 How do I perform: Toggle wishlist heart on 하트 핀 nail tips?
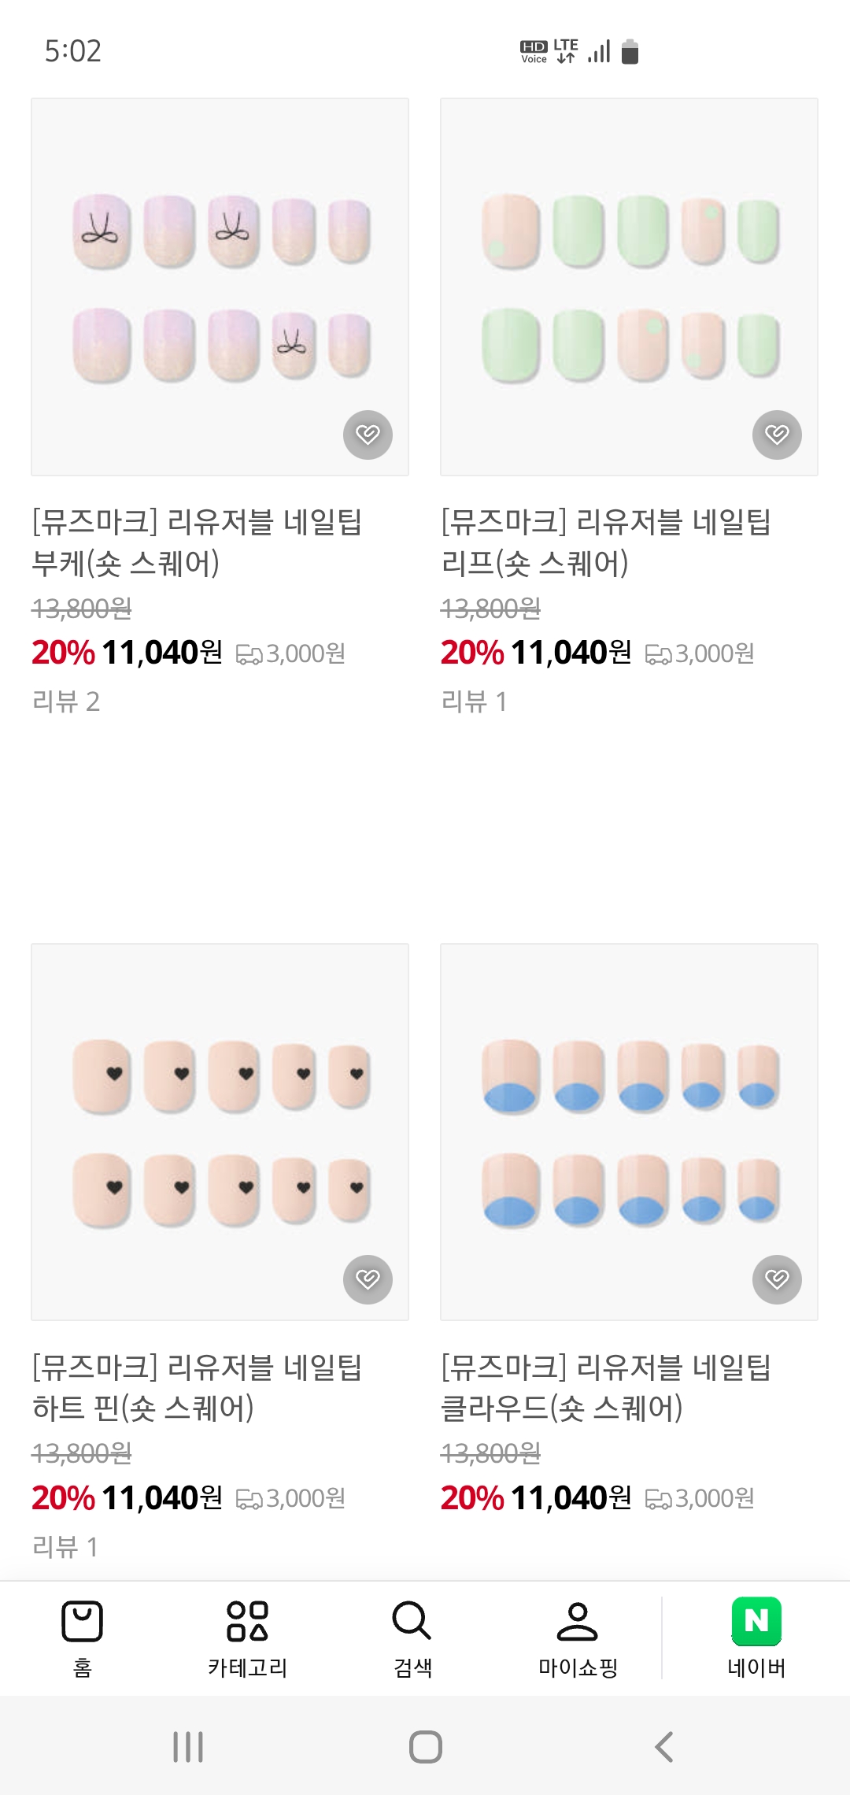[x=368, y=1279]
